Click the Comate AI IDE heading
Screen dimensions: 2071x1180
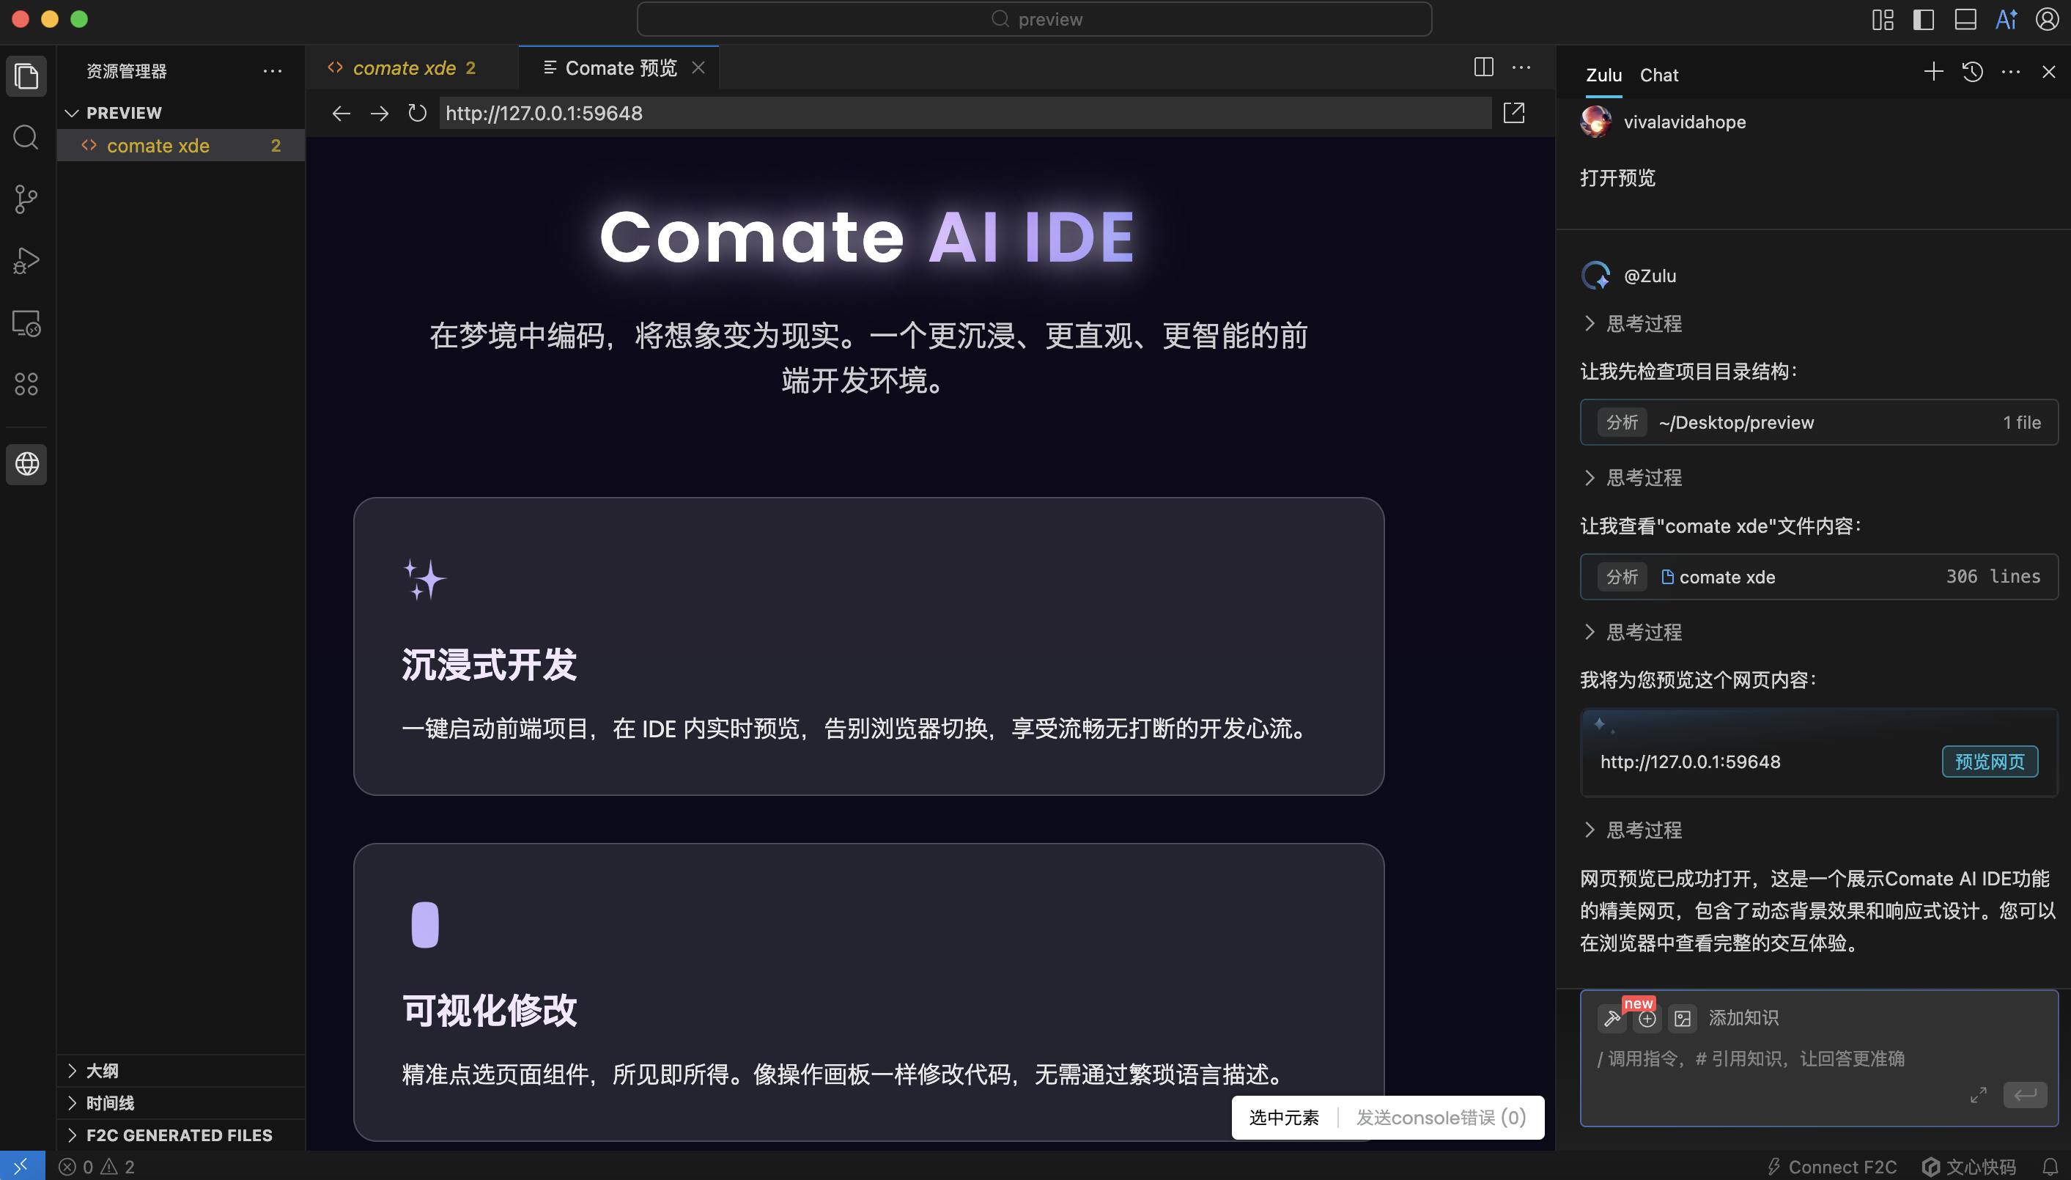pos(867,237)
